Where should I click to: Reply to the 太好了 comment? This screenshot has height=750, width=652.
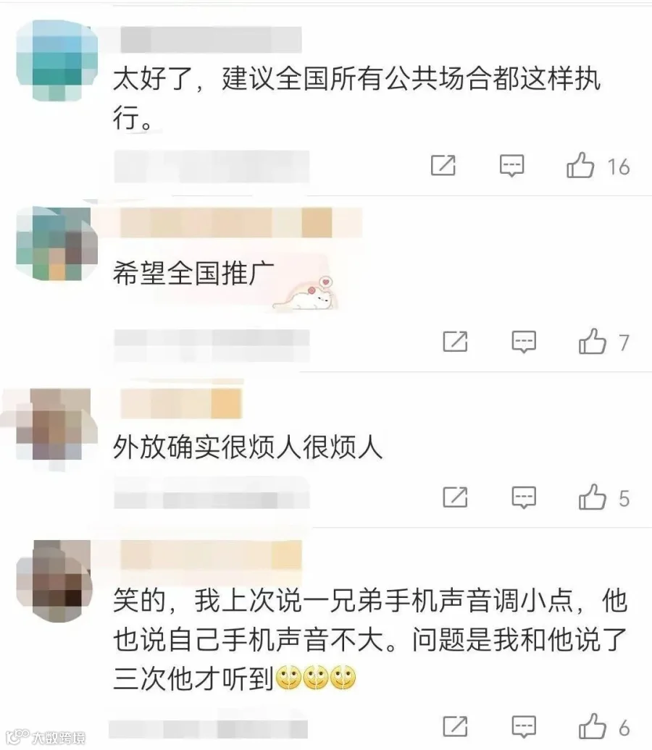[x=511, y=166]
